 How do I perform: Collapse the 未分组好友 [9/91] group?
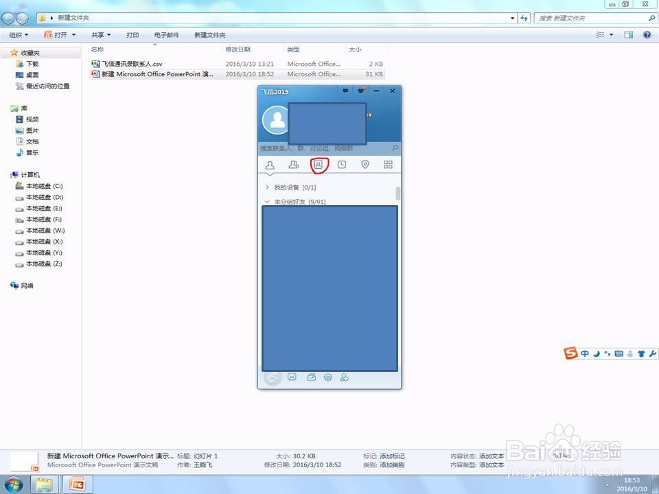click(x=295, y=202)
